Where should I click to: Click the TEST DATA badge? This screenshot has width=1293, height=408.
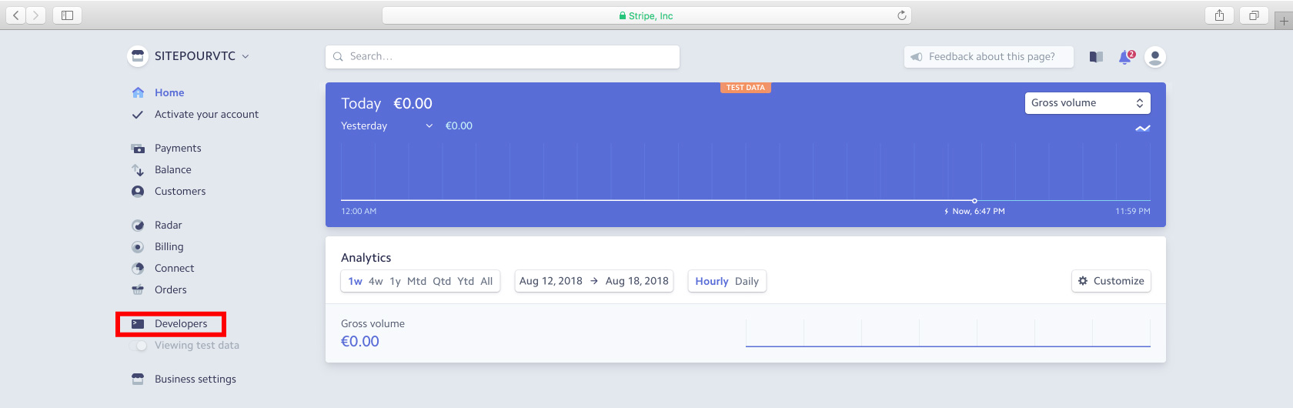pyautogui.click(x=746, y=88)
